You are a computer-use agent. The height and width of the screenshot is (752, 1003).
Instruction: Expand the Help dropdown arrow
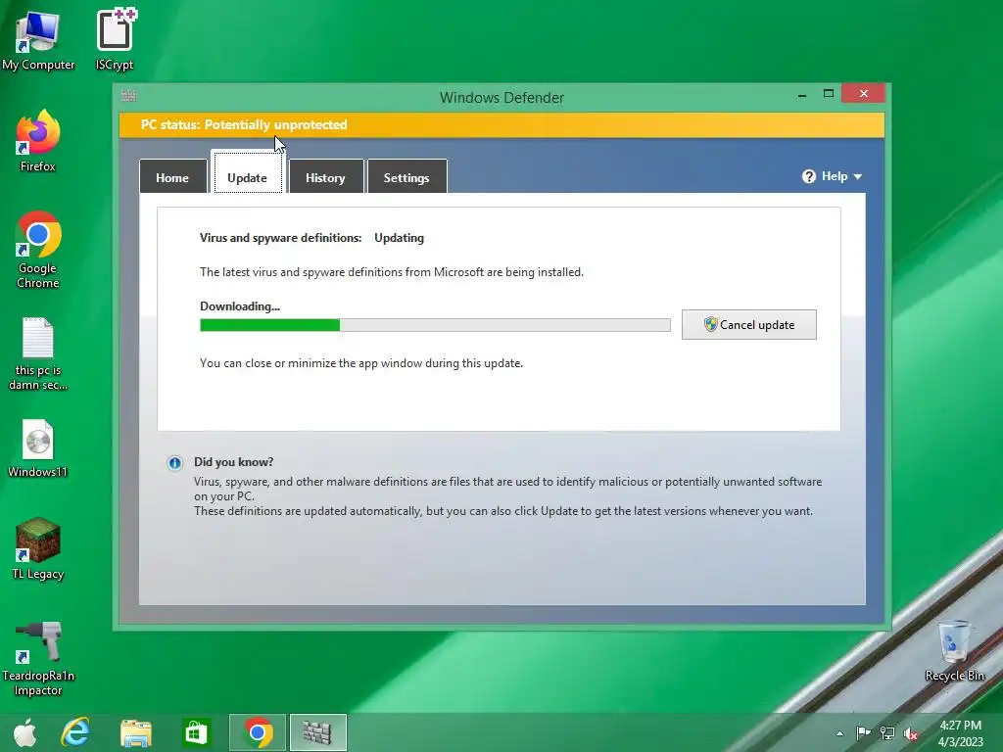coord(858,177)
